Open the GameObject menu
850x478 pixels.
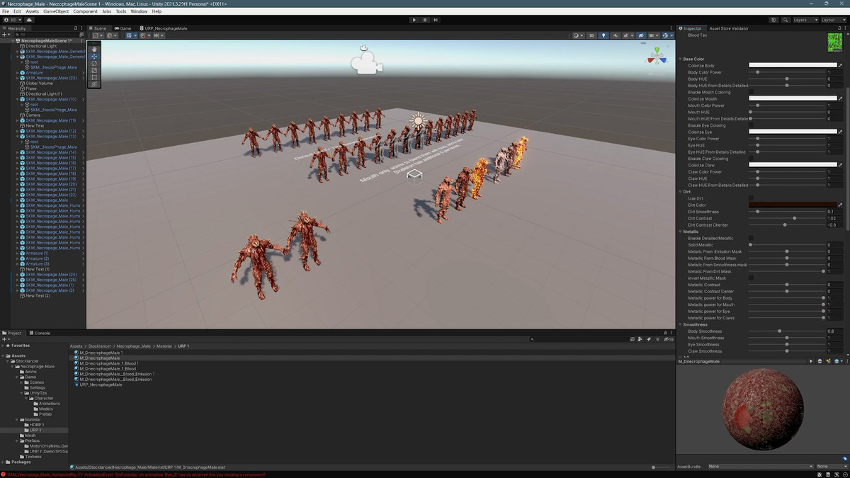pos(56,11)
